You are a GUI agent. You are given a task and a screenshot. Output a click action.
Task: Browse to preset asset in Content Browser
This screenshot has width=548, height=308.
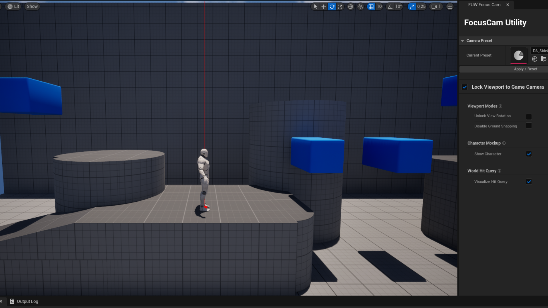(543, 59)
